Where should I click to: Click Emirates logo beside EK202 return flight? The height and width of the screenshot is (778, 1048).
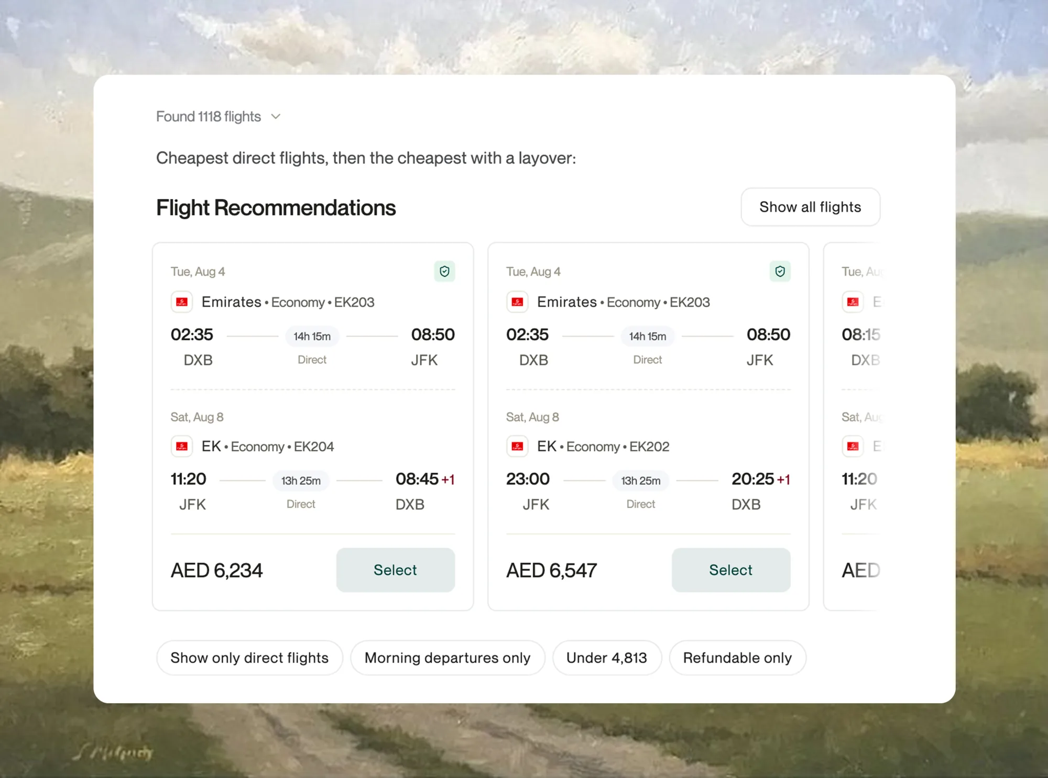[x=517, y=447]
